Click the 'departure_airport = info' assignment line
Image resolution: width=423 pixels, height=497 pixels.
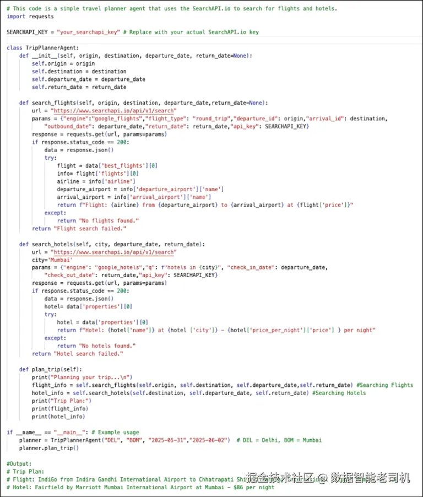pyautogui.click(x=140, y=189)
